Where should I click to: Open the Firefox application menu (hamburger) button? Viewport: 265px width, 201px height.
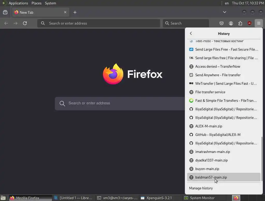click(259, 23)
